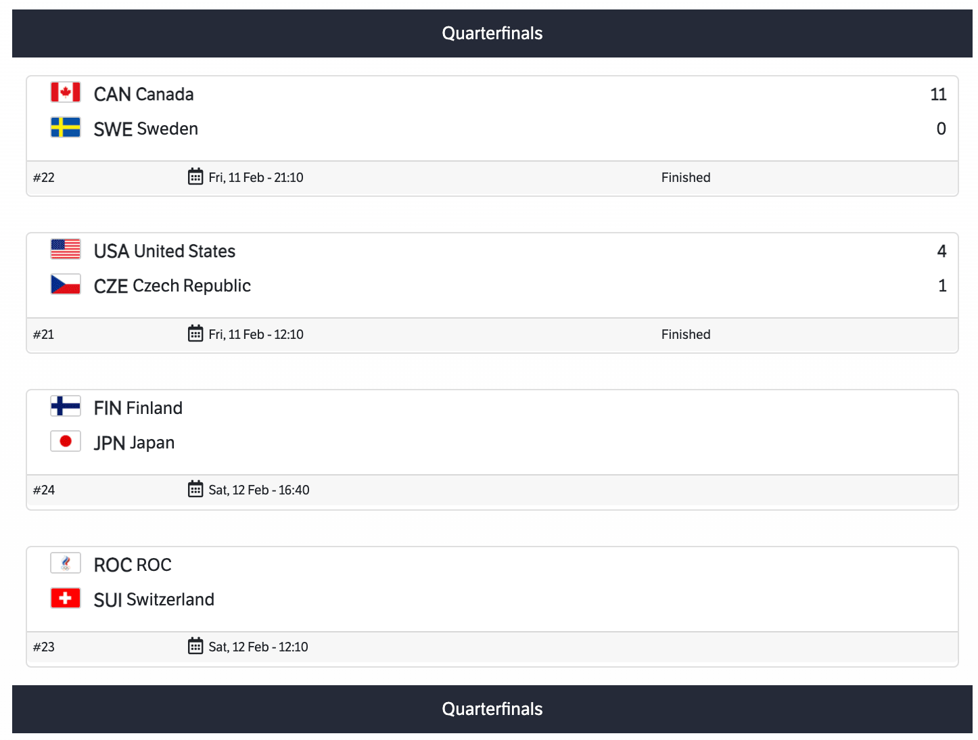
Task: Open the CAN Canada team link
Action: pyautogui.click(x=143, y=94)
